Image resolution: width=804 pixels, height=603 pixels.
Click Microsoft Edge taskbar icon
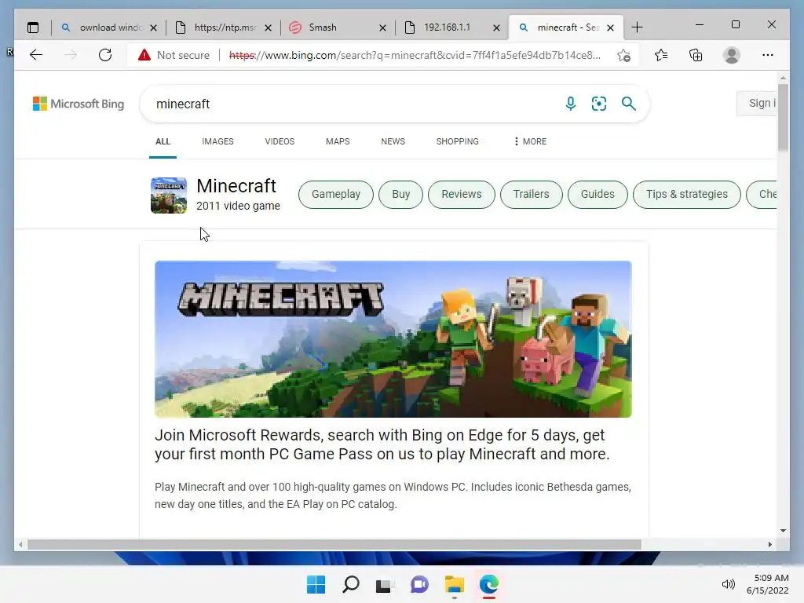pyautogui.click(x=488, y=584)
